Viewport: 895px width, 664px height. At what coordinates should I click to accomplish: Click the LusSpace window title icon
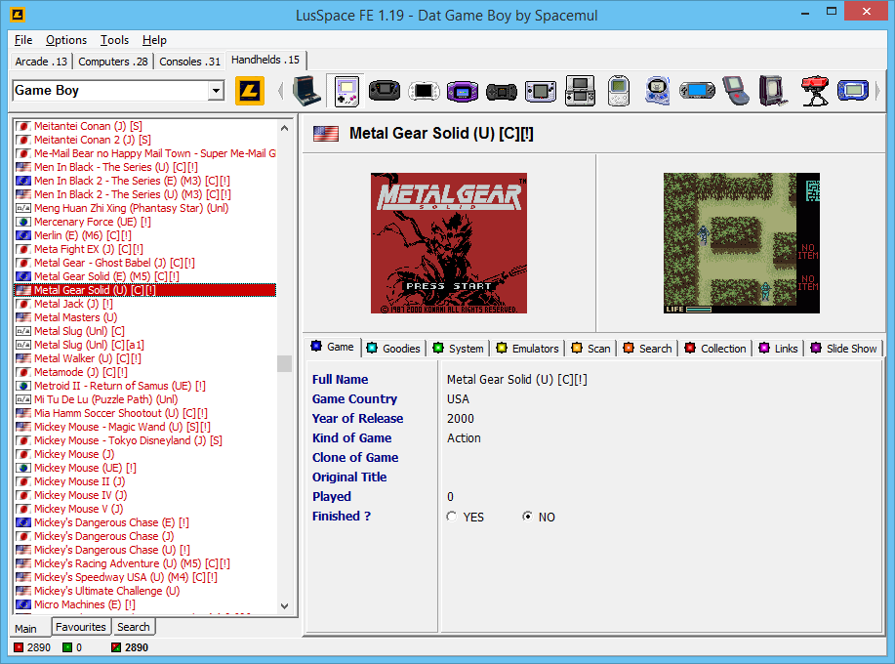pyautogui.click(x=18, y=15)
